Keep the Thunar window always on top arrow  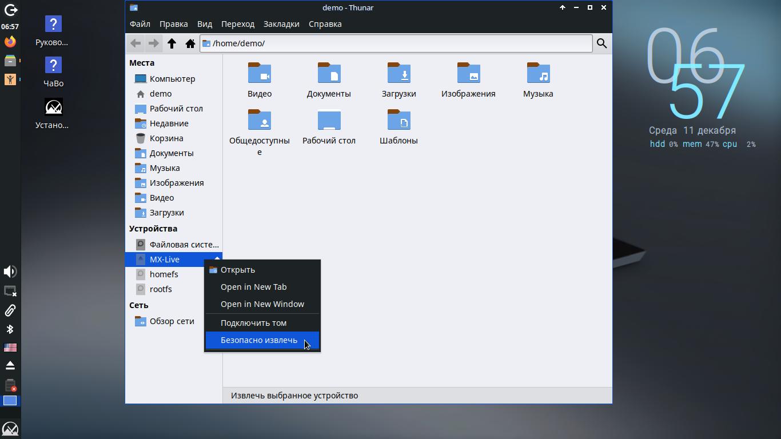tap(563, 7)
